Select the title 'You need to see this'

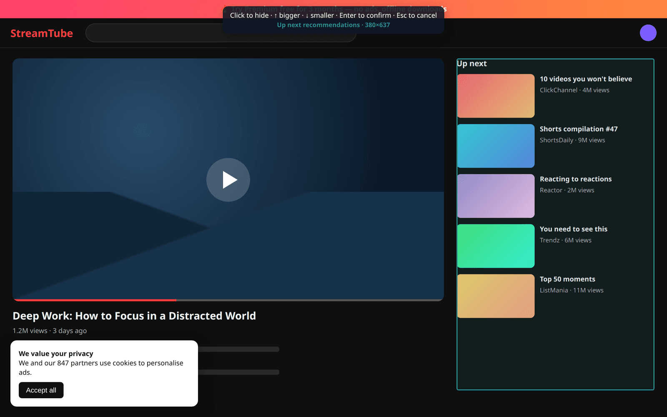pos(574,229)
